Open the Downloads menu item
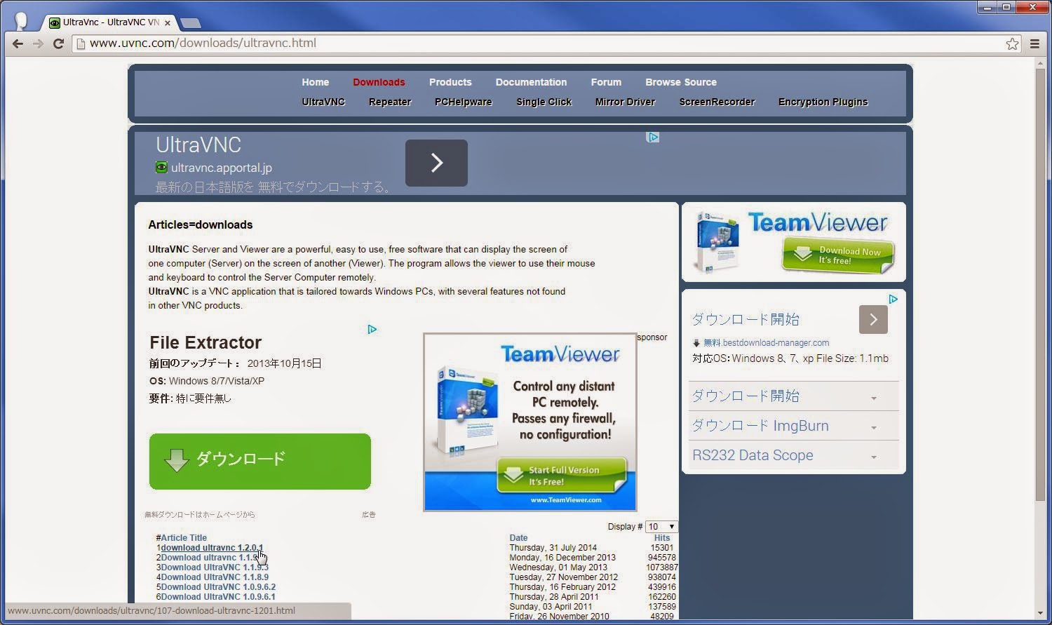 click(x=379, y=82)
